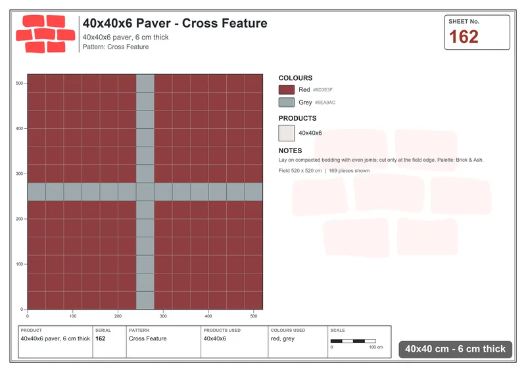526x372 pixels.
Task: Click the x-axis tick label 200
Action: (x=118, y=316)
